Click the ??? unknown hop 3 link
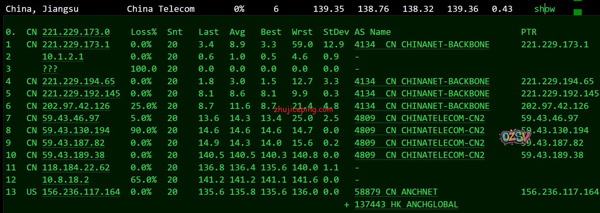The image size is (600, 213). click(x=50, y=69)
